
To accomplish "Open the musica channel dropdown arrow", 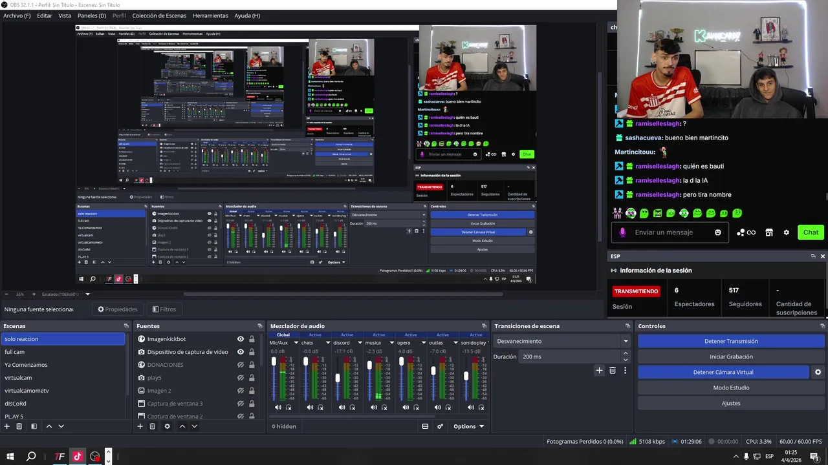I will click(x=391, y=343).
